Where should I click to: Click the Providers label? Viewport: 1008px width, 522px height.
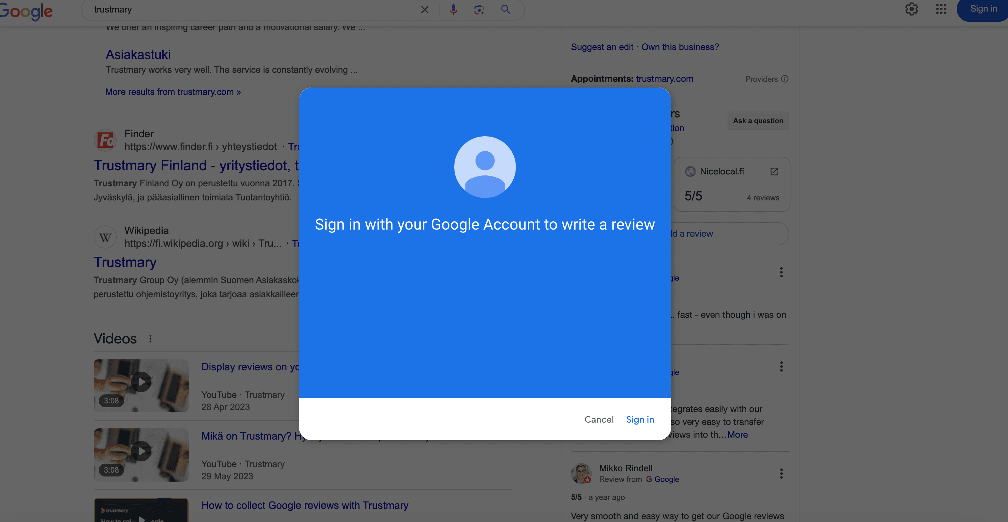click(761, 79)
